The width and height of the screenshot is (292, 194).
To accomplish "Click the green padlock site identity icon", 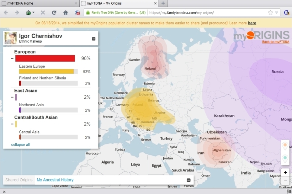I will coord(88,13).
